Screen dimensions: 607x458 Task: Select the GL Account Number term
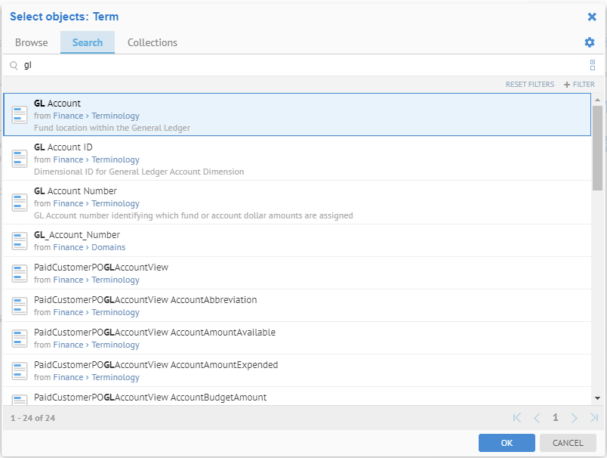[75, 191]
